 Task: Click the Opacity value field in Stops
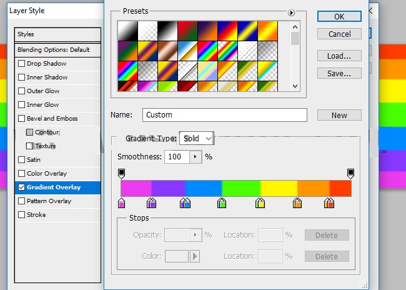coord(177,235)
